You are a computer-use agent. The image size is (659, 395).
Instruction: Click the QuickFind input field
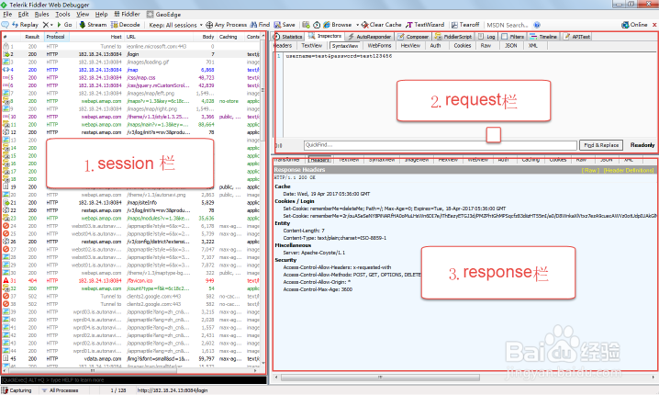(x=440, y=145)
